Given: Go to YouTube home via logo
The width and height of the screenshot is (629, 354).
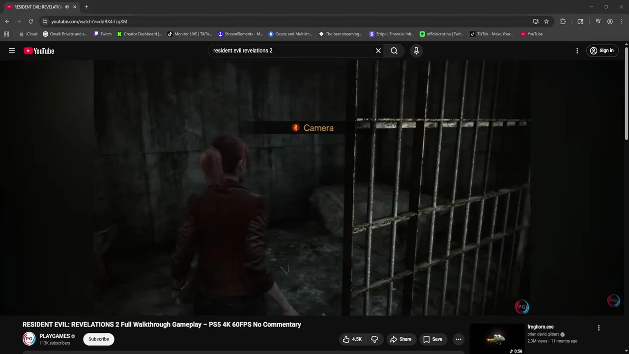Looking at the screenshot, I should click(39, 51).
